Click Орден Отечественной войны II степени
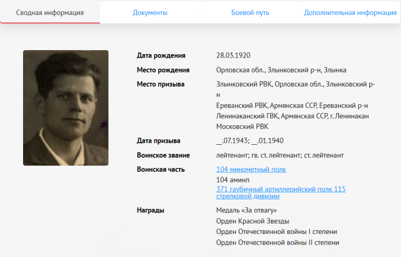The image size is (401, 257). point(278,242)
